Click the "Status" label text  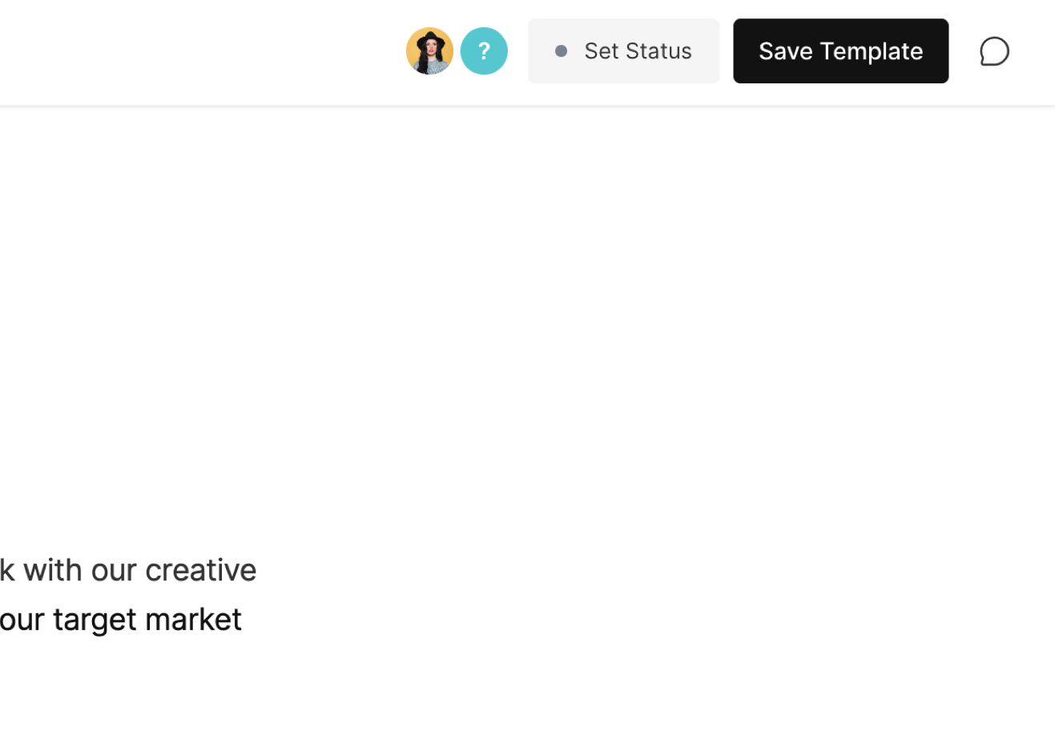click(659, 51)
